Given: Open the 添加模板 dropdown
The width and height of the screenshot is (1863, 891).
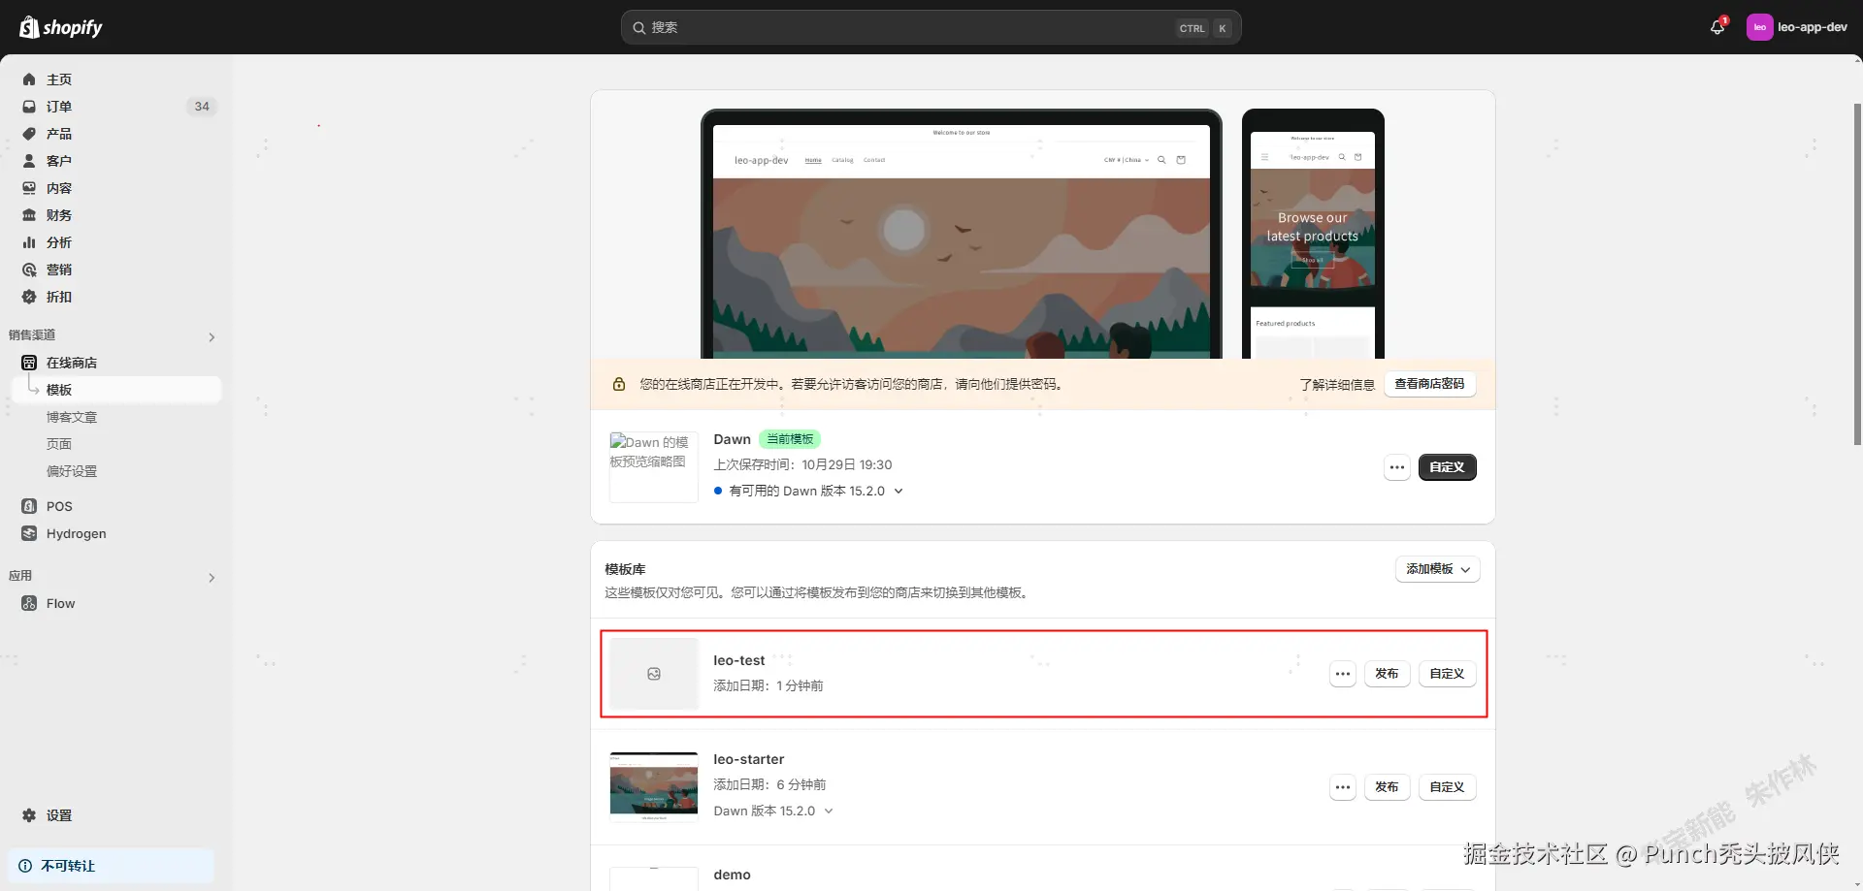Looking at the screenshot, I should point(1438,569).
